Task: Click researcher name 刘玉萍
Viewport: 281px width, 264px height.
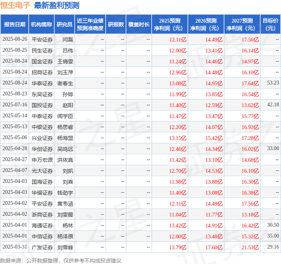Action: [65, 72]
